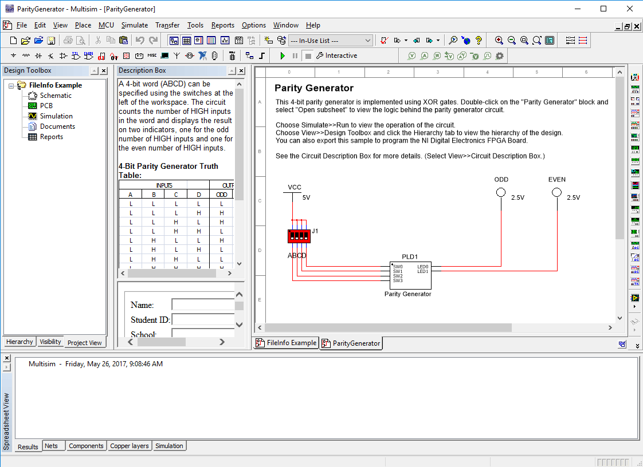Toggle the breadboard view button
Viewport: 643px width, 467px height.
211,40
